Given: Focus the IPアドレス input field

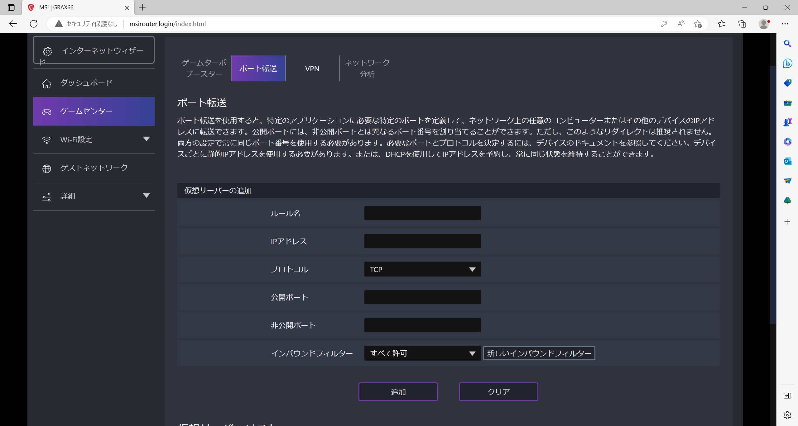Looking at the screenshot, I should (x=423, y=241).
